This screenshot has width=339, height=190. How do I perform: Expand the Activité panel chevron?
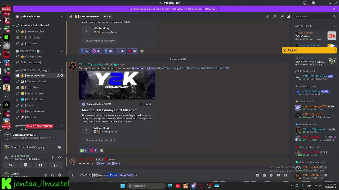pos(335,26)
